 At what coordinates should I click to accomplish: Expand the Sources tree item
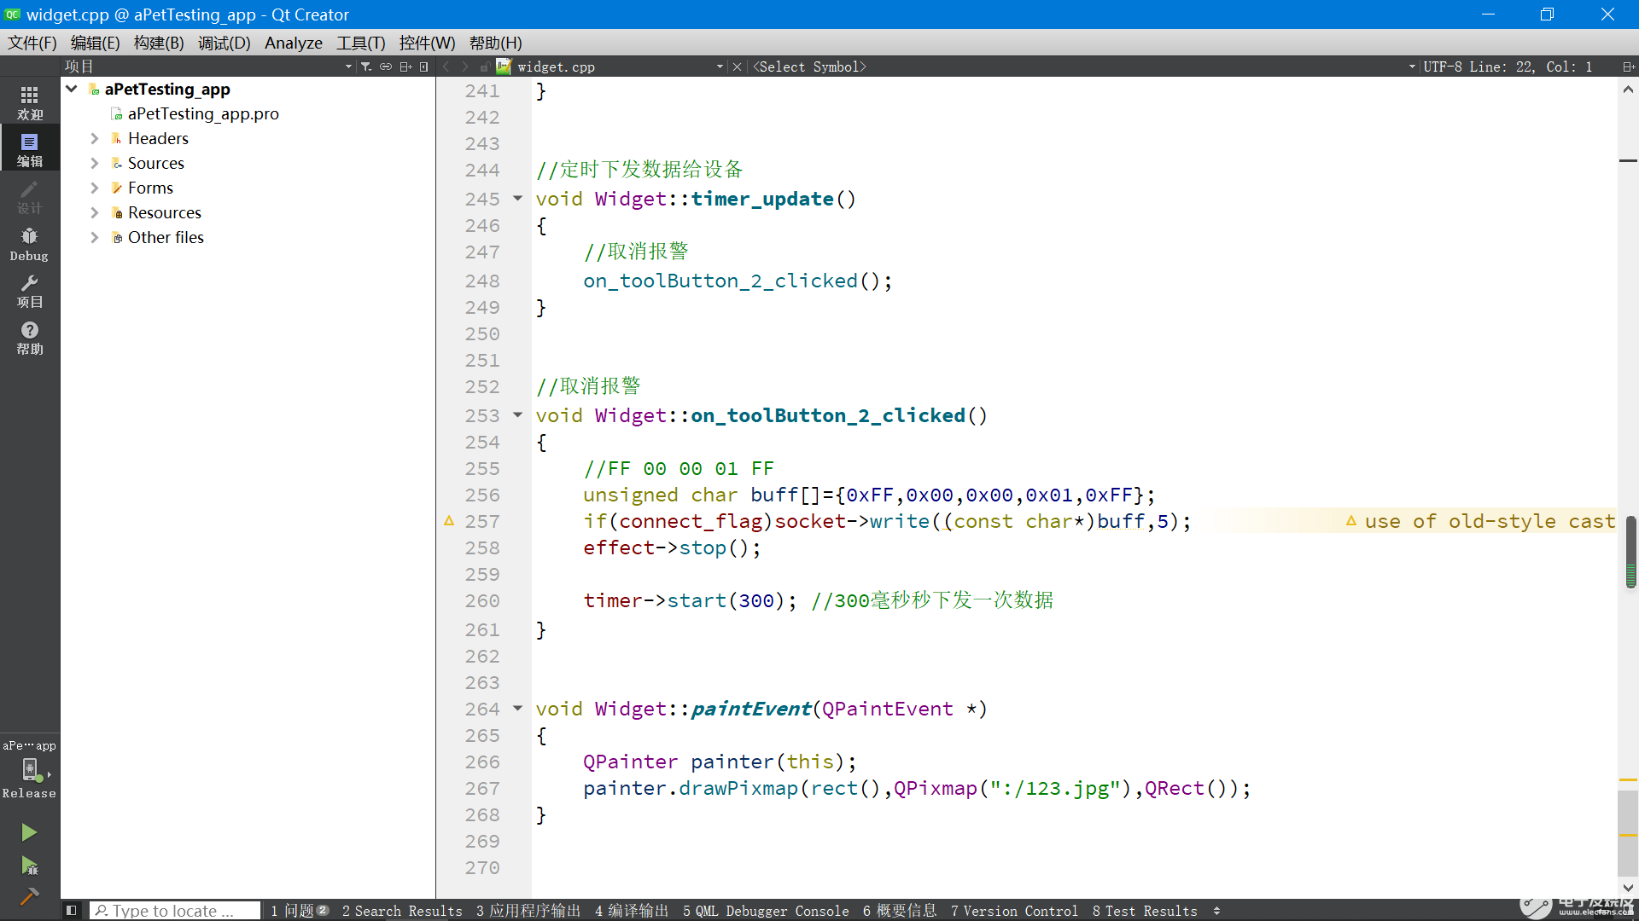95,162
